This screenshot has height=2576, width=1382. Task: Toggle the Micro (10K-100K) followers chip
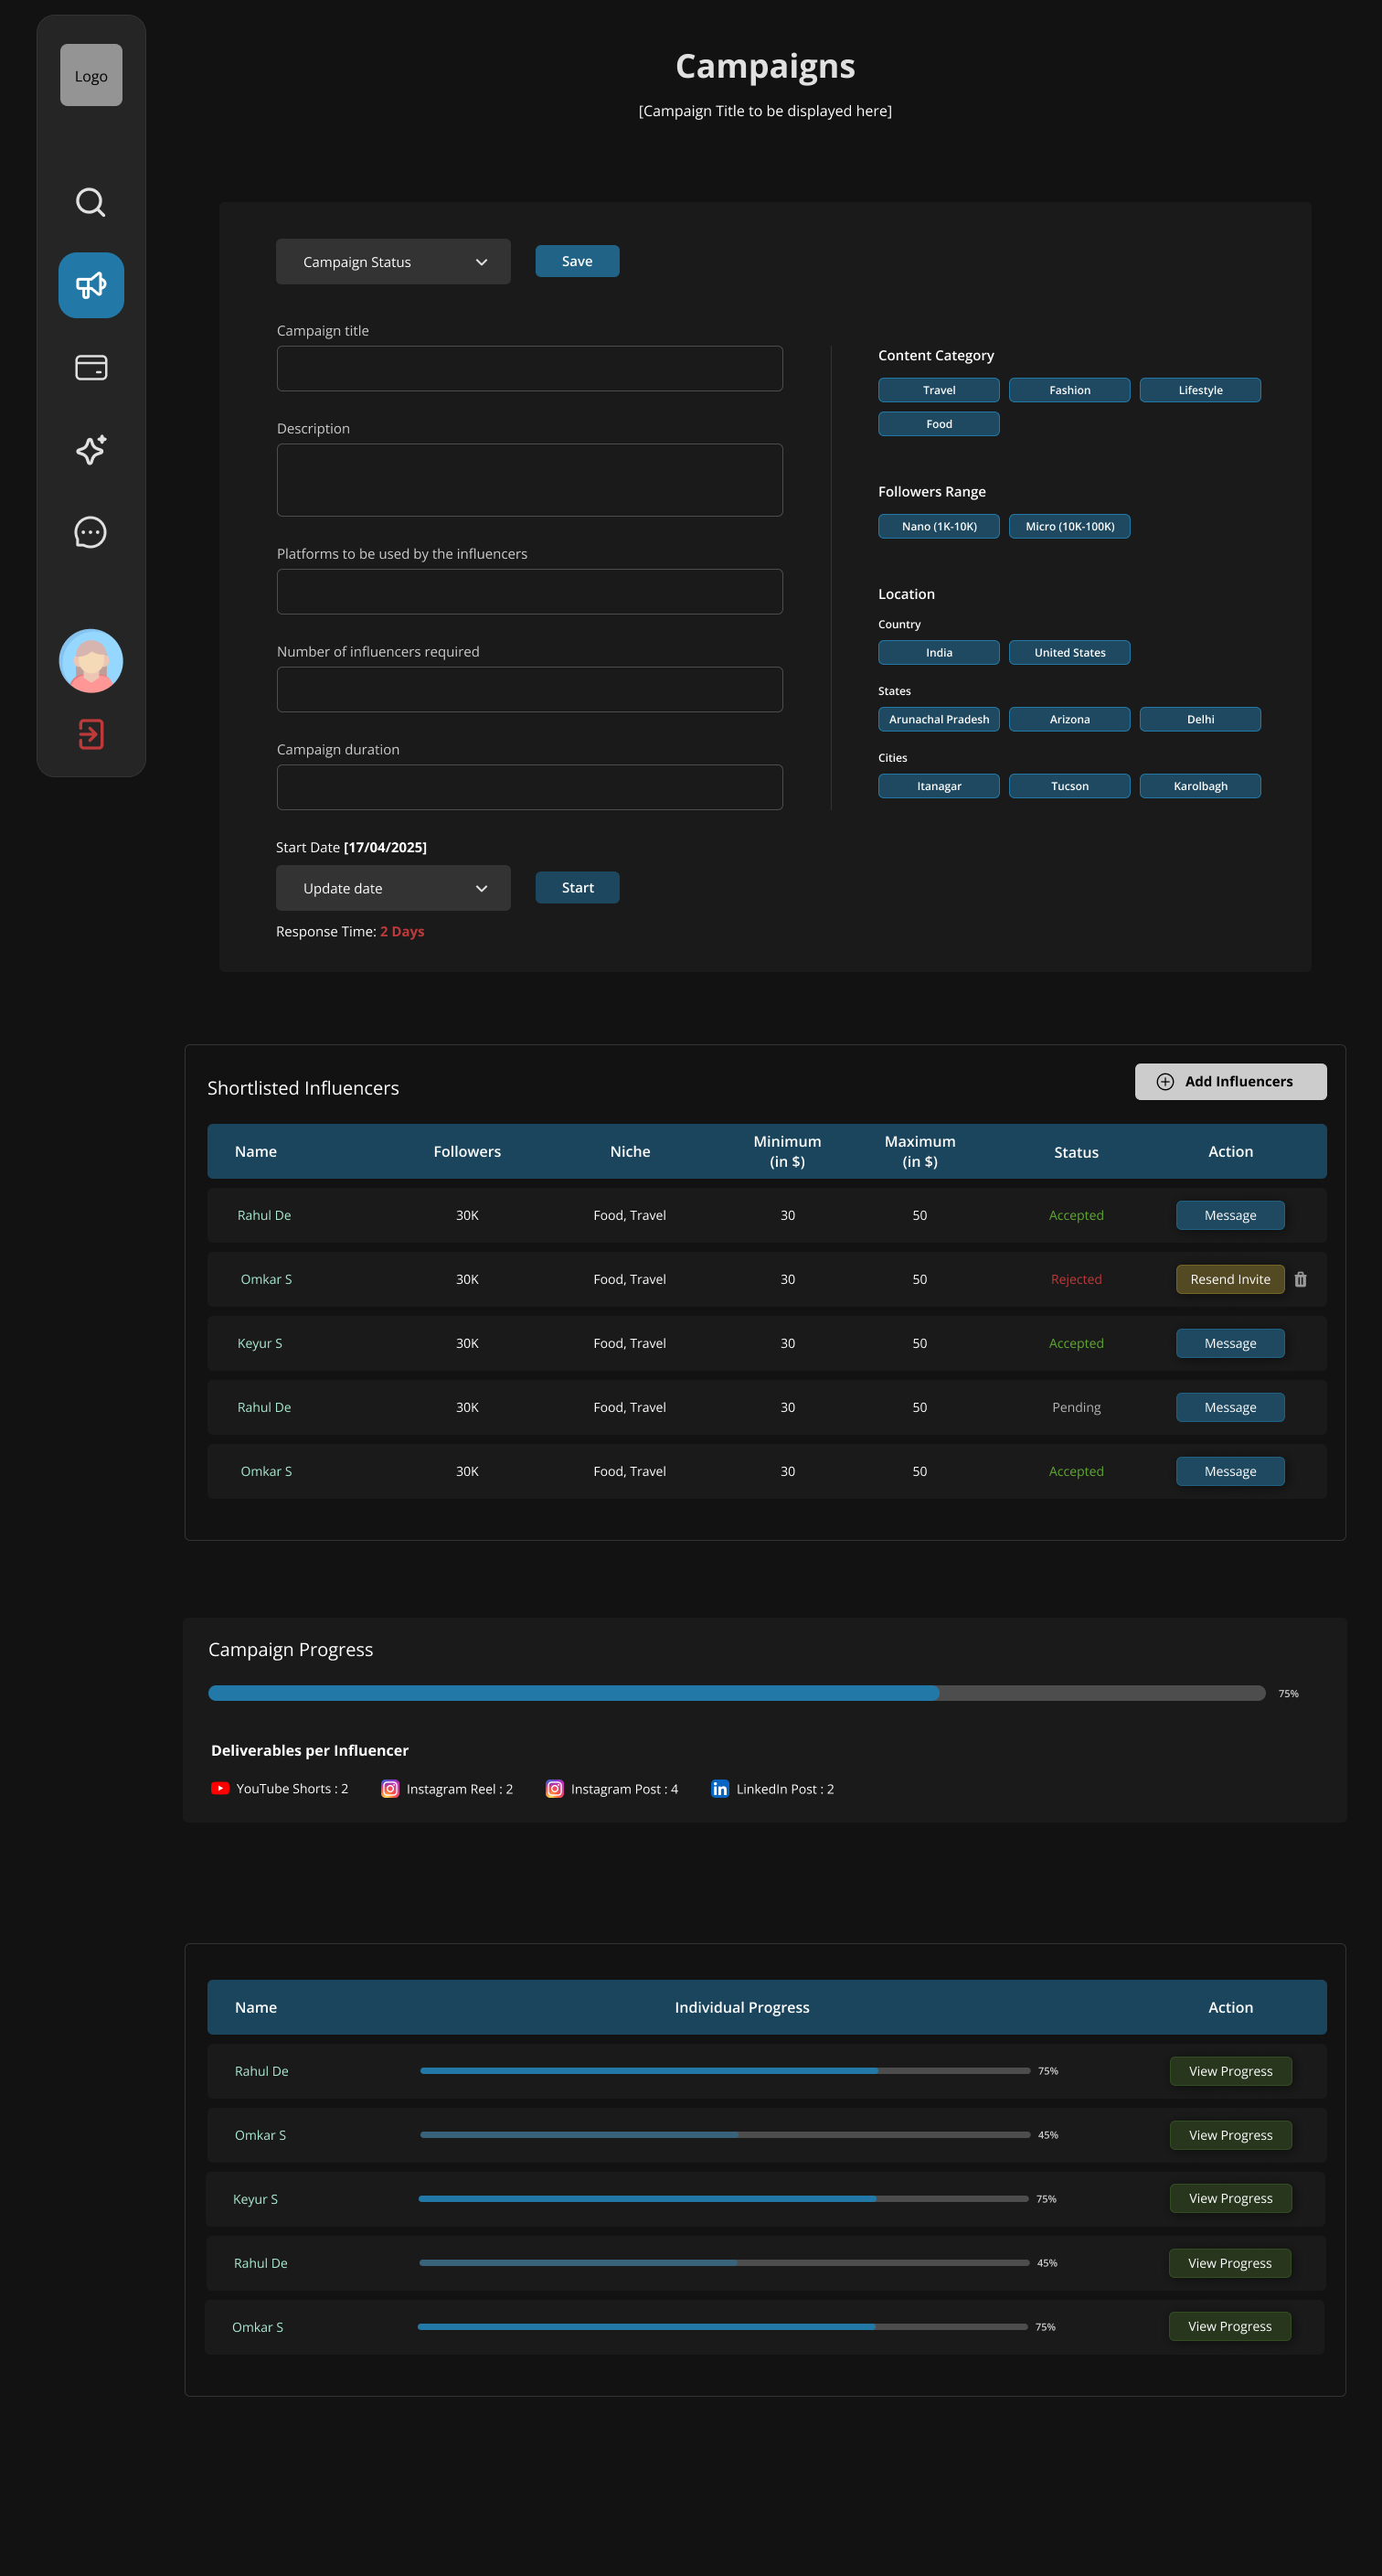tap(1069, 526)
